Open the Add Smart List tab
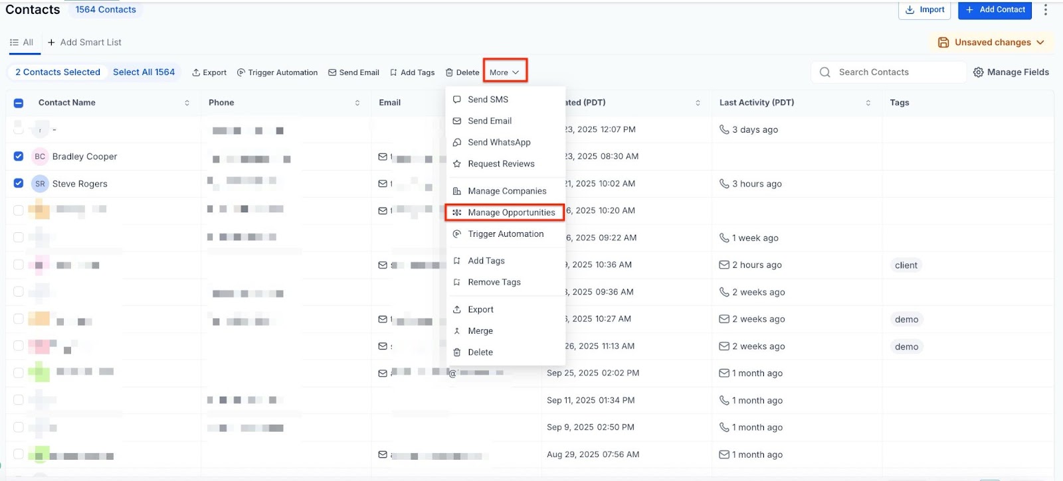The width and height of the screenshot is (1063, 481). pyautogui.click(x=84, y=42)
